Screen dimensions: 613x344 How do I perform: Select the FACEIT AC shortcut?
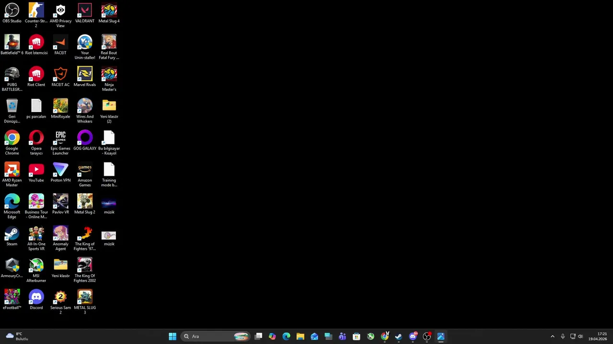60,77
